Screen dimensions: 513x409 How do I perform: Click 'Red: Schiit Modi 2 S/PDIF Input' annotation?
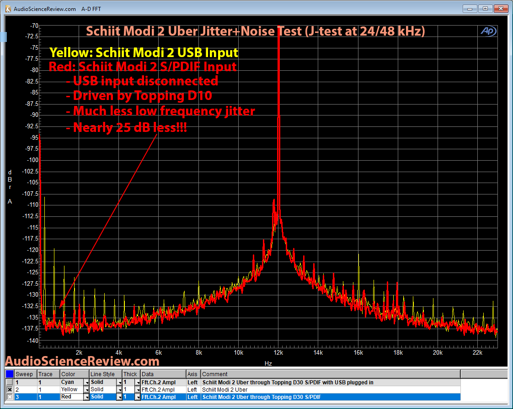[143, 67]
